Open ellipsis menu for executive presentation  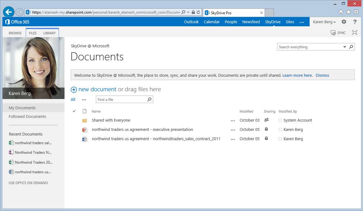pos(233,130)
